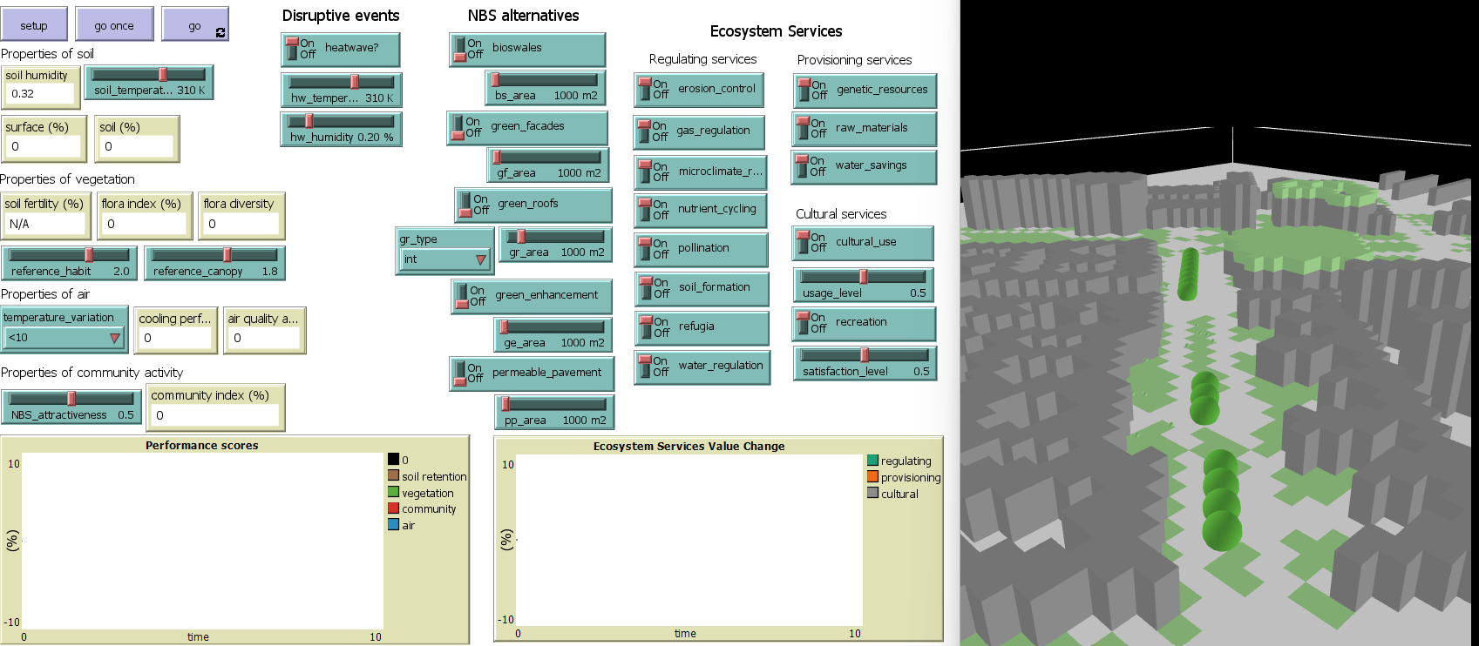Adjust NBS_attractiveness slider
This screenshot has height=646, width=1479.
click(71, 407)
